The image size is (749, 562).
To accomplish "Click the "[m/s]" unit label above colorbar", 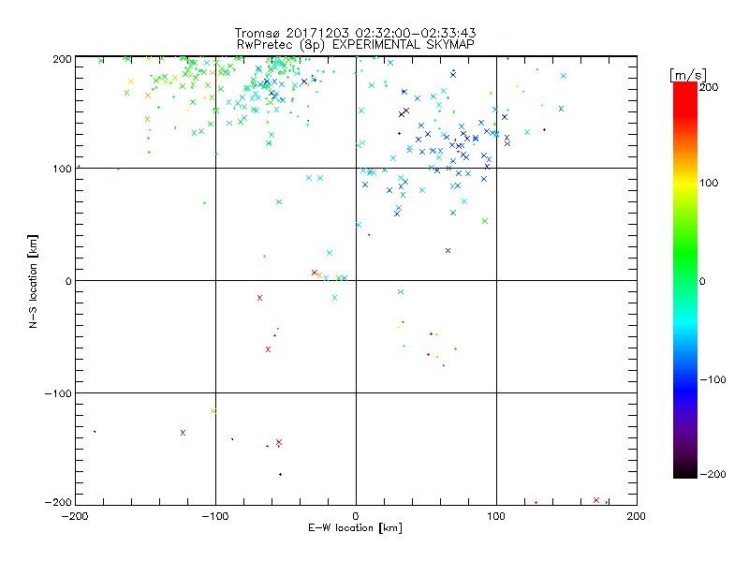I will point(688,75).
